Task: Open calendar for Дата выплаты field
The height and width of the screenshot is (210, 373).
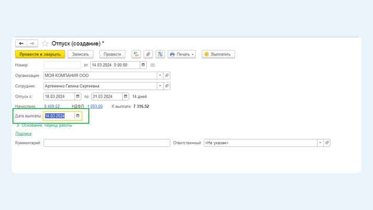Action: pos(78,116)
